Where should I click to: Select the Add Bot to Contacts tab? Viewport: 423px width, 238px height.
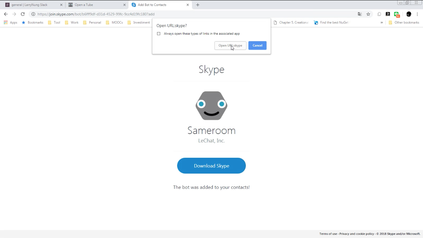tap(160, 5)
